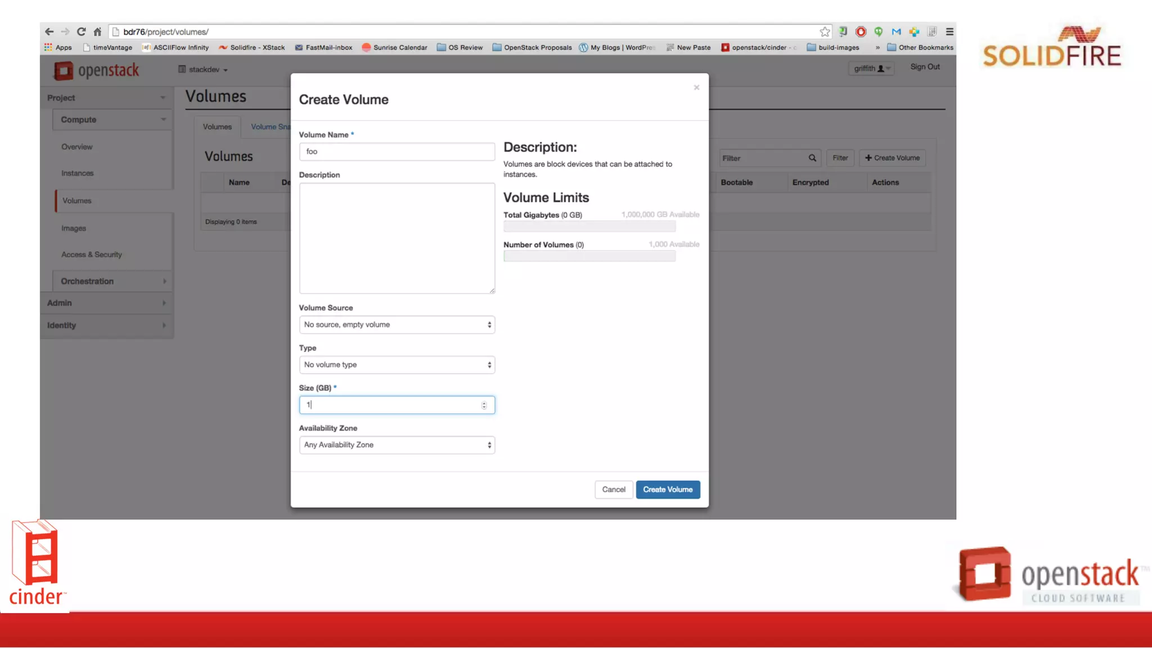The height and width of the screenshot is (648, 1152).
Task: Open the Volume Source dropdown
Action: click(x=397, y=325)
